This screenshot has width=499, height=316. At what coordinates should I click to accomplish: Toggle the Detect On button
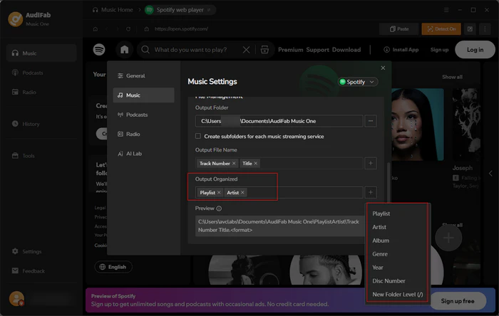[441, 29]
